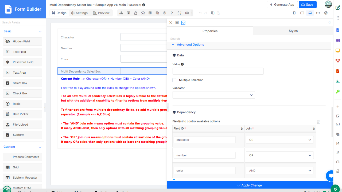Enable the Multiple Selection checkbox
The image size is (342, 192).
174,80
